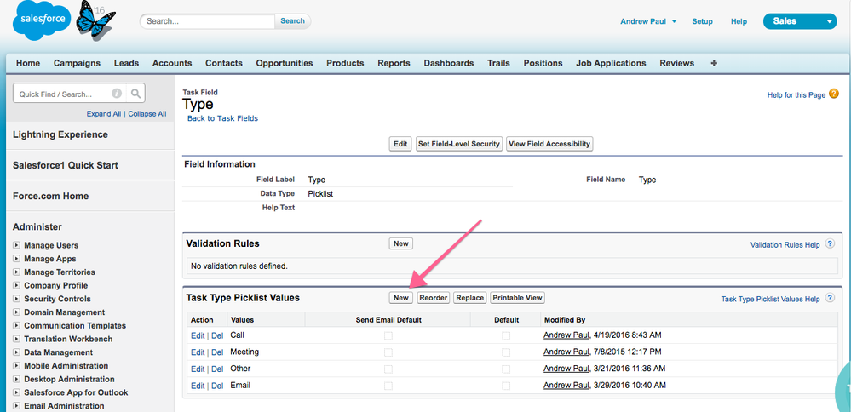Toggle Send Email Default checkbox for Call
The image size is (851, 412).
(388, 335)
